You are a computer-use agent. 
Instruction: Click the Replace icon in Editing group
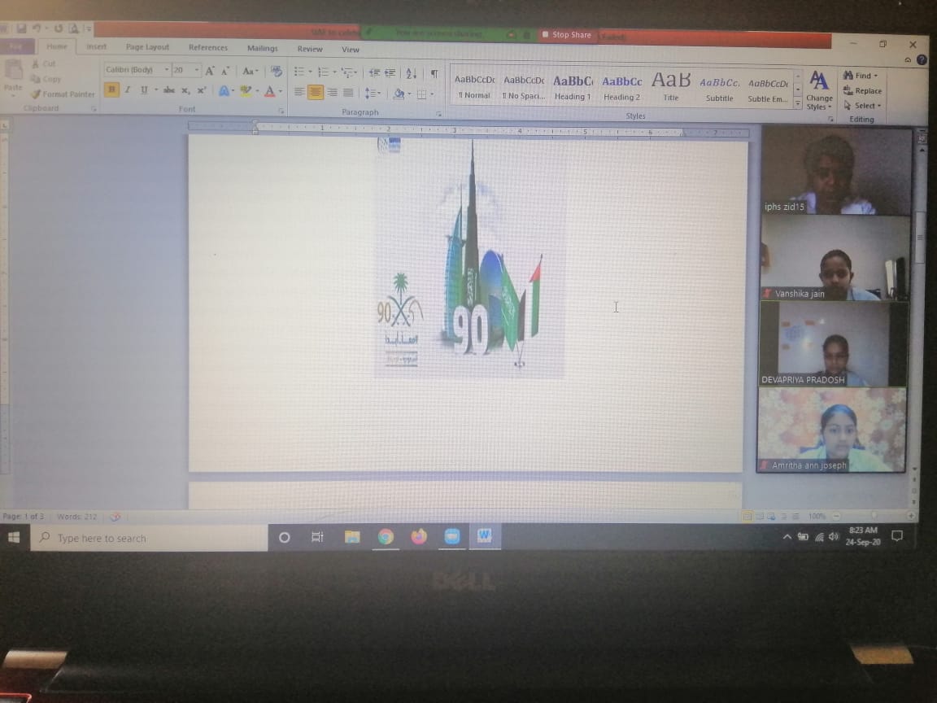tap(848, 90)
